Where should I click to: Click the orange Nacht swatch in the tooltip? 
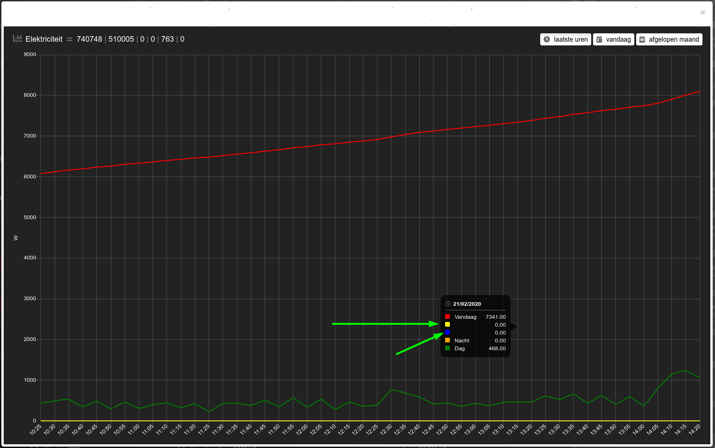coord(447,340)
